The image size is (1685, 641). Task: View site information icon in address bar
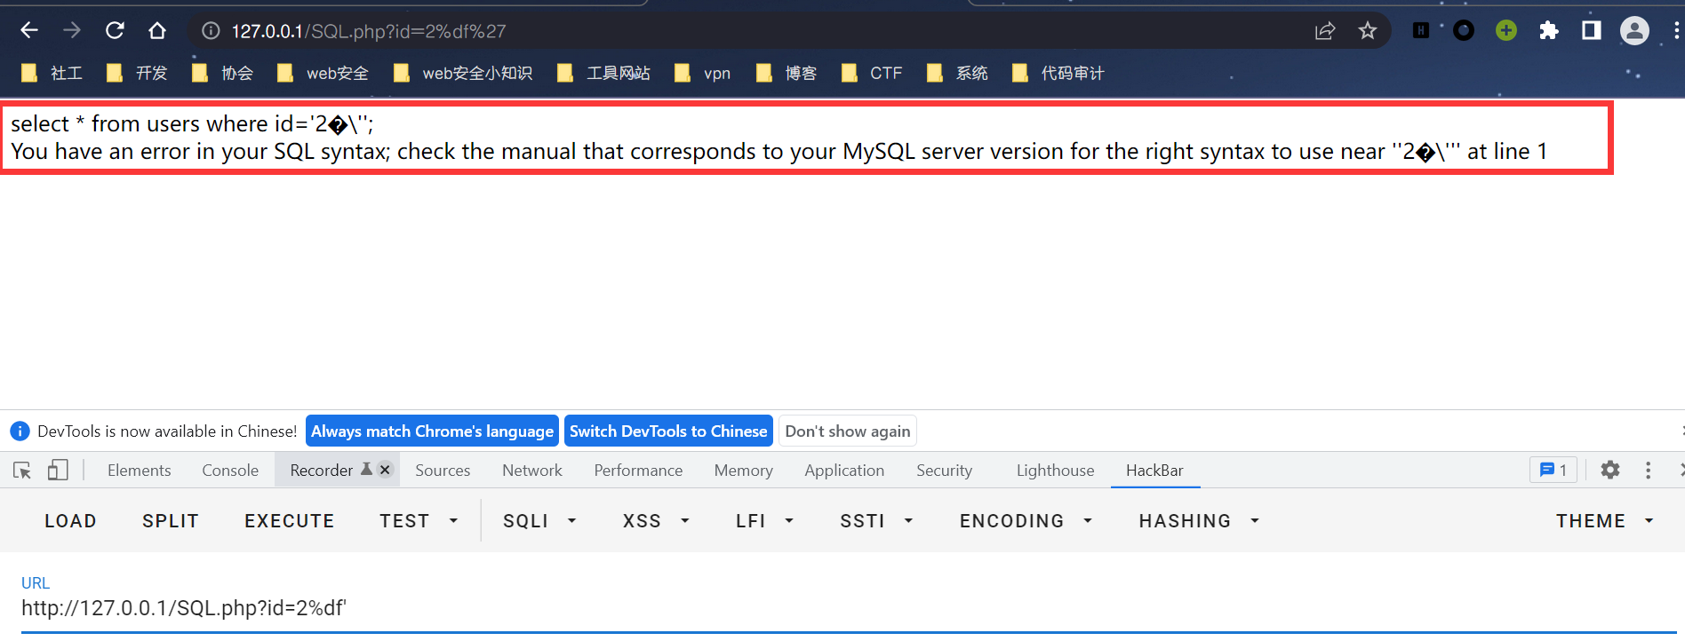[211, 31]
